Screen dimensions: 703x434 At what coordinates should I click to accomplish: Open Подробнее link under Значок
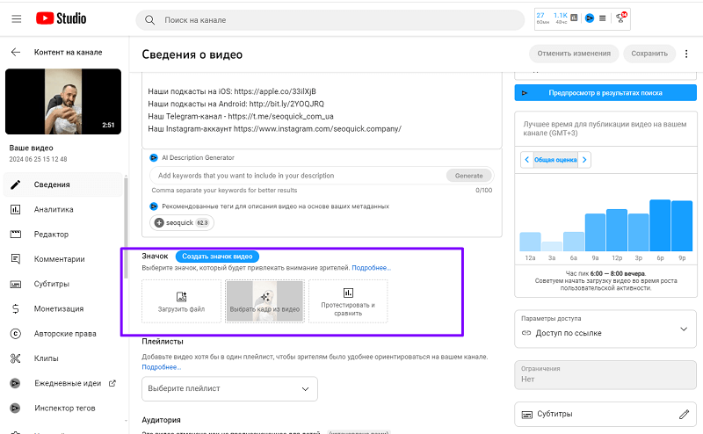click(x=371, y=268)
